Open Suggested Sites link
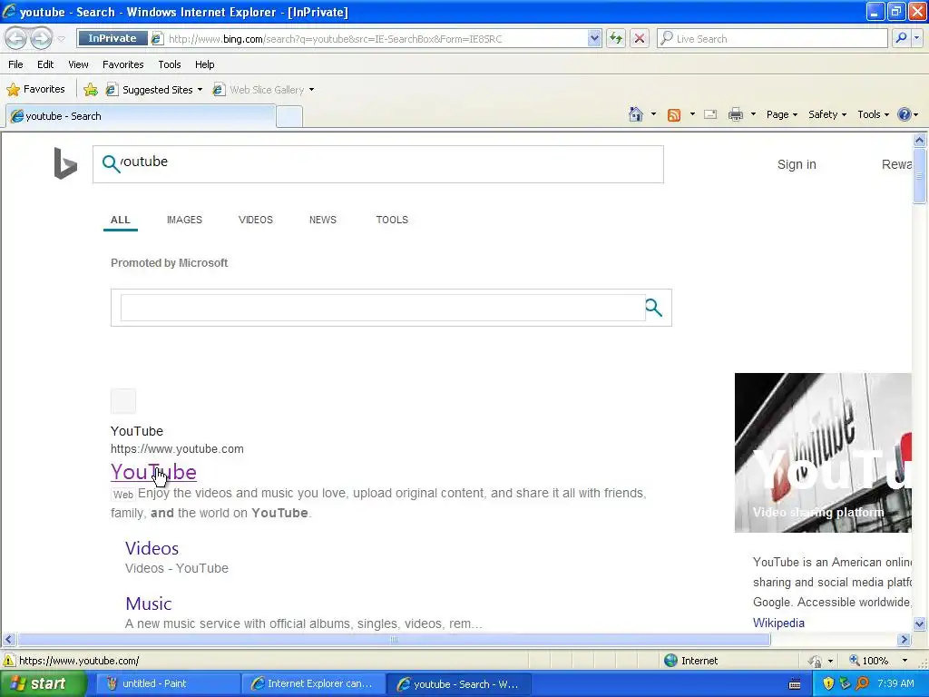 tap(151, 90)
